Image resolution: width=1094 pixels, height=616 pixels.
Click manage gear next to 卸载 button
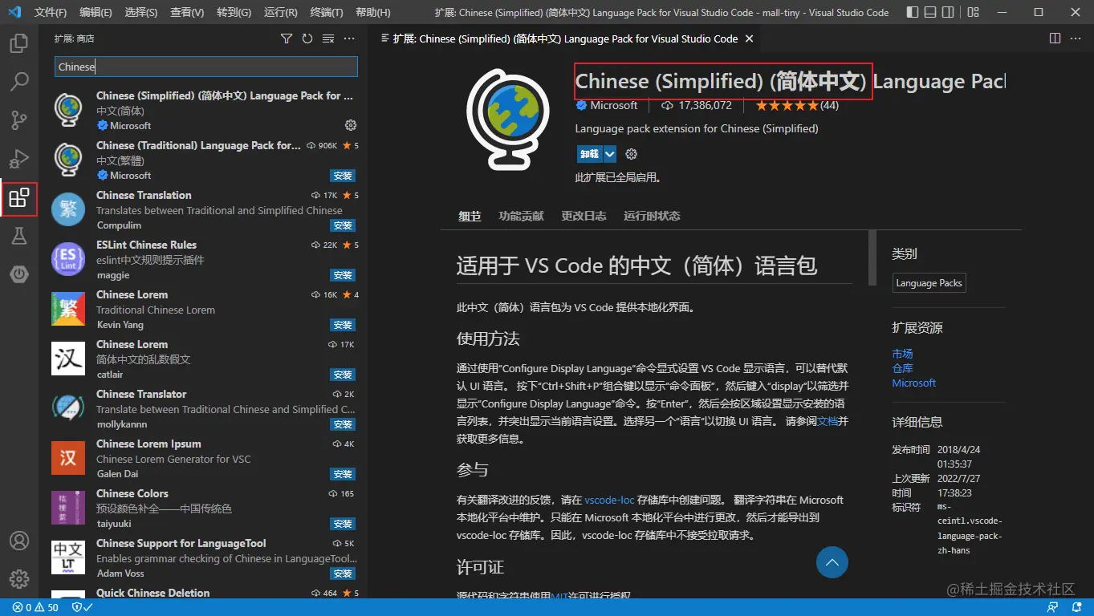[631, 154]
